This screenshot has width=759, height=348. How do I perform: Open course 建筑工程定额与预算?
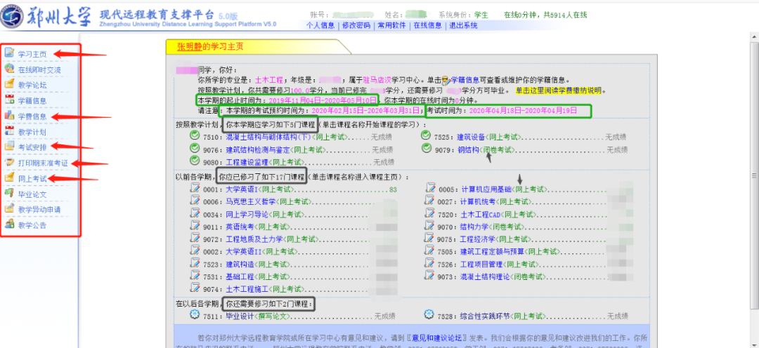point(492,252)
